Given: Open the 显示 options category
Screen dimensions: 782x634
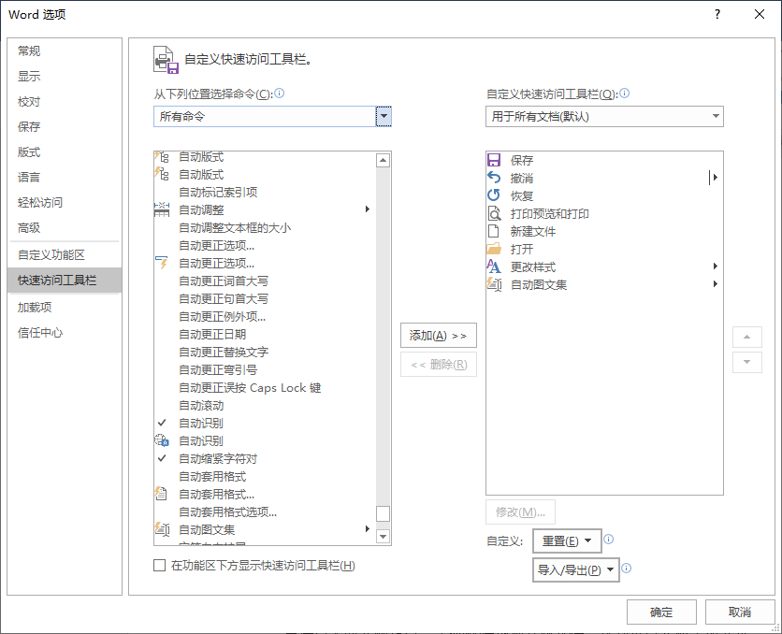Looking at the screenshot, I should 65,77.
